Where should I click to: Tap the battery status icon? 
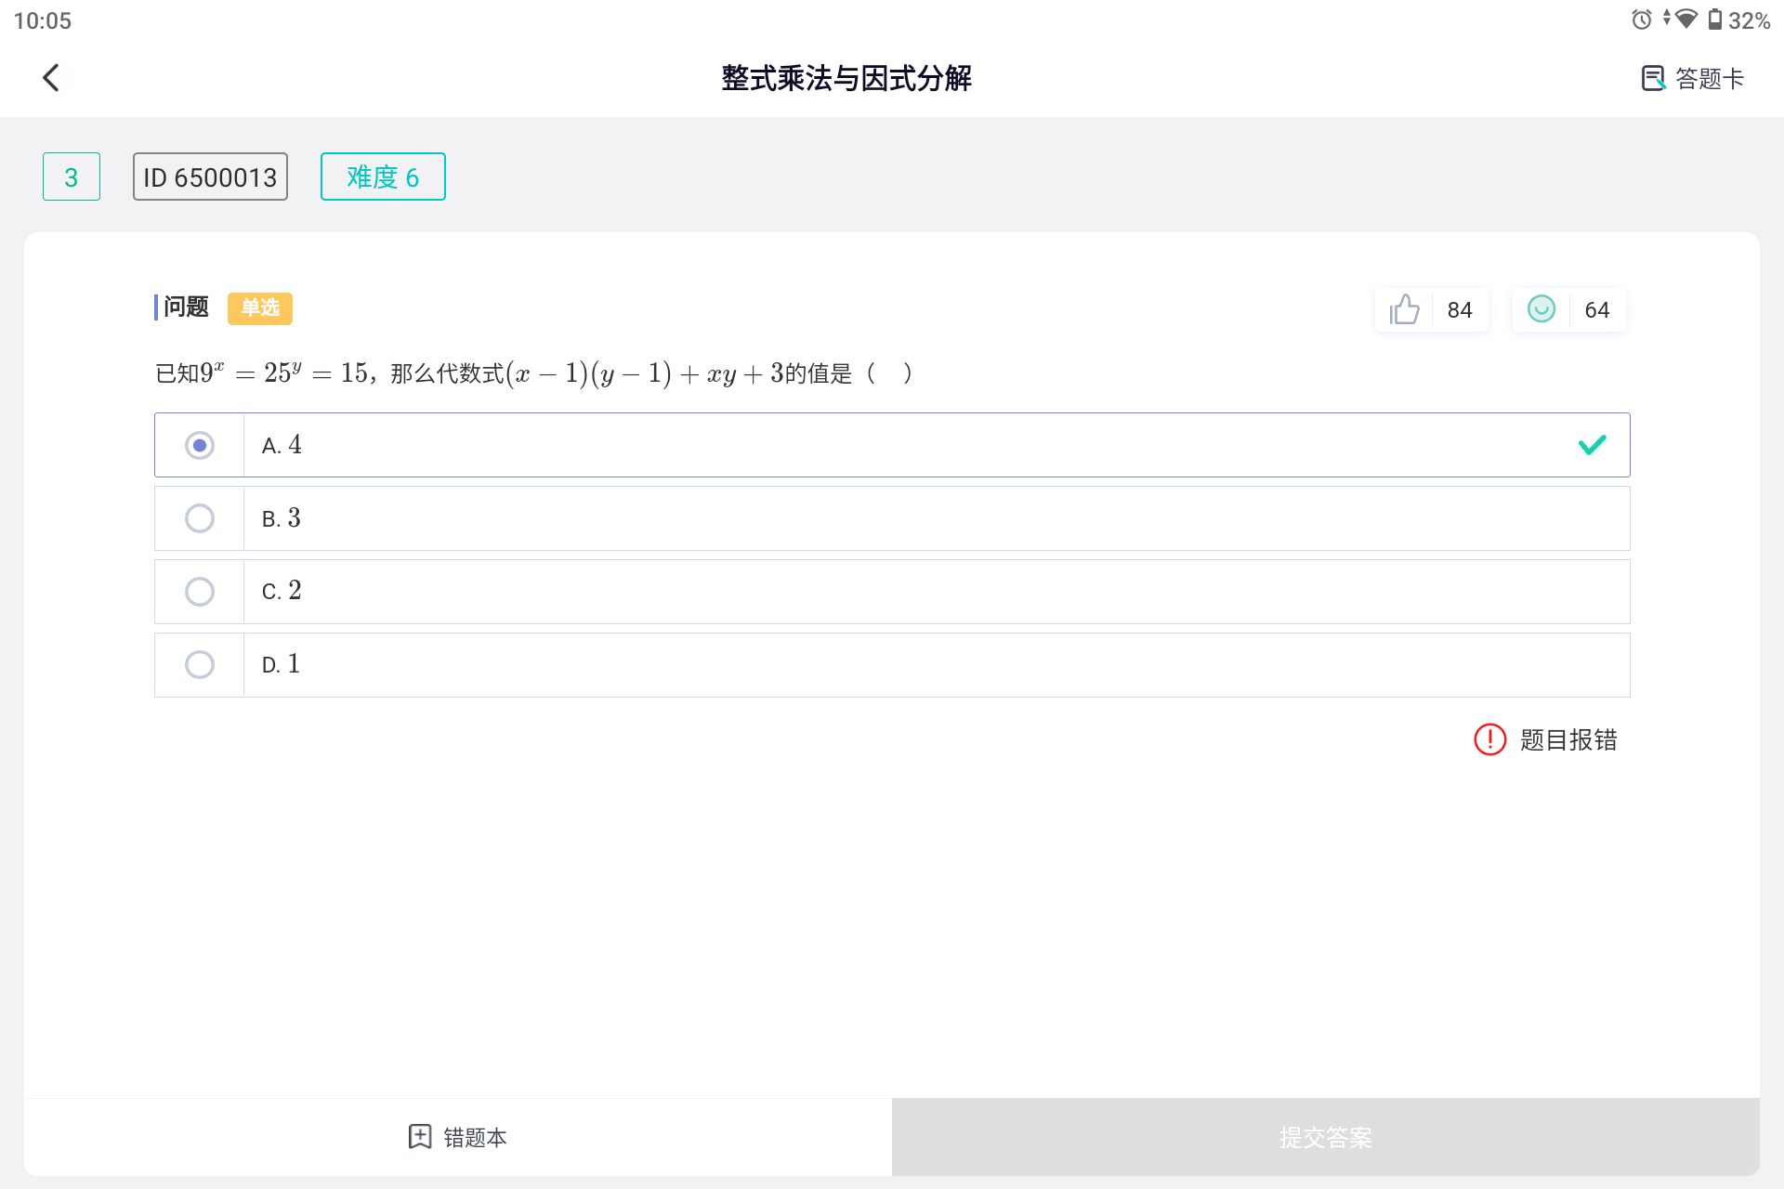tap(1714, 20)
